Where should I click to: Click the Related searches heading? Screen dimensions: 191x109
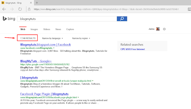pos(132,45)
